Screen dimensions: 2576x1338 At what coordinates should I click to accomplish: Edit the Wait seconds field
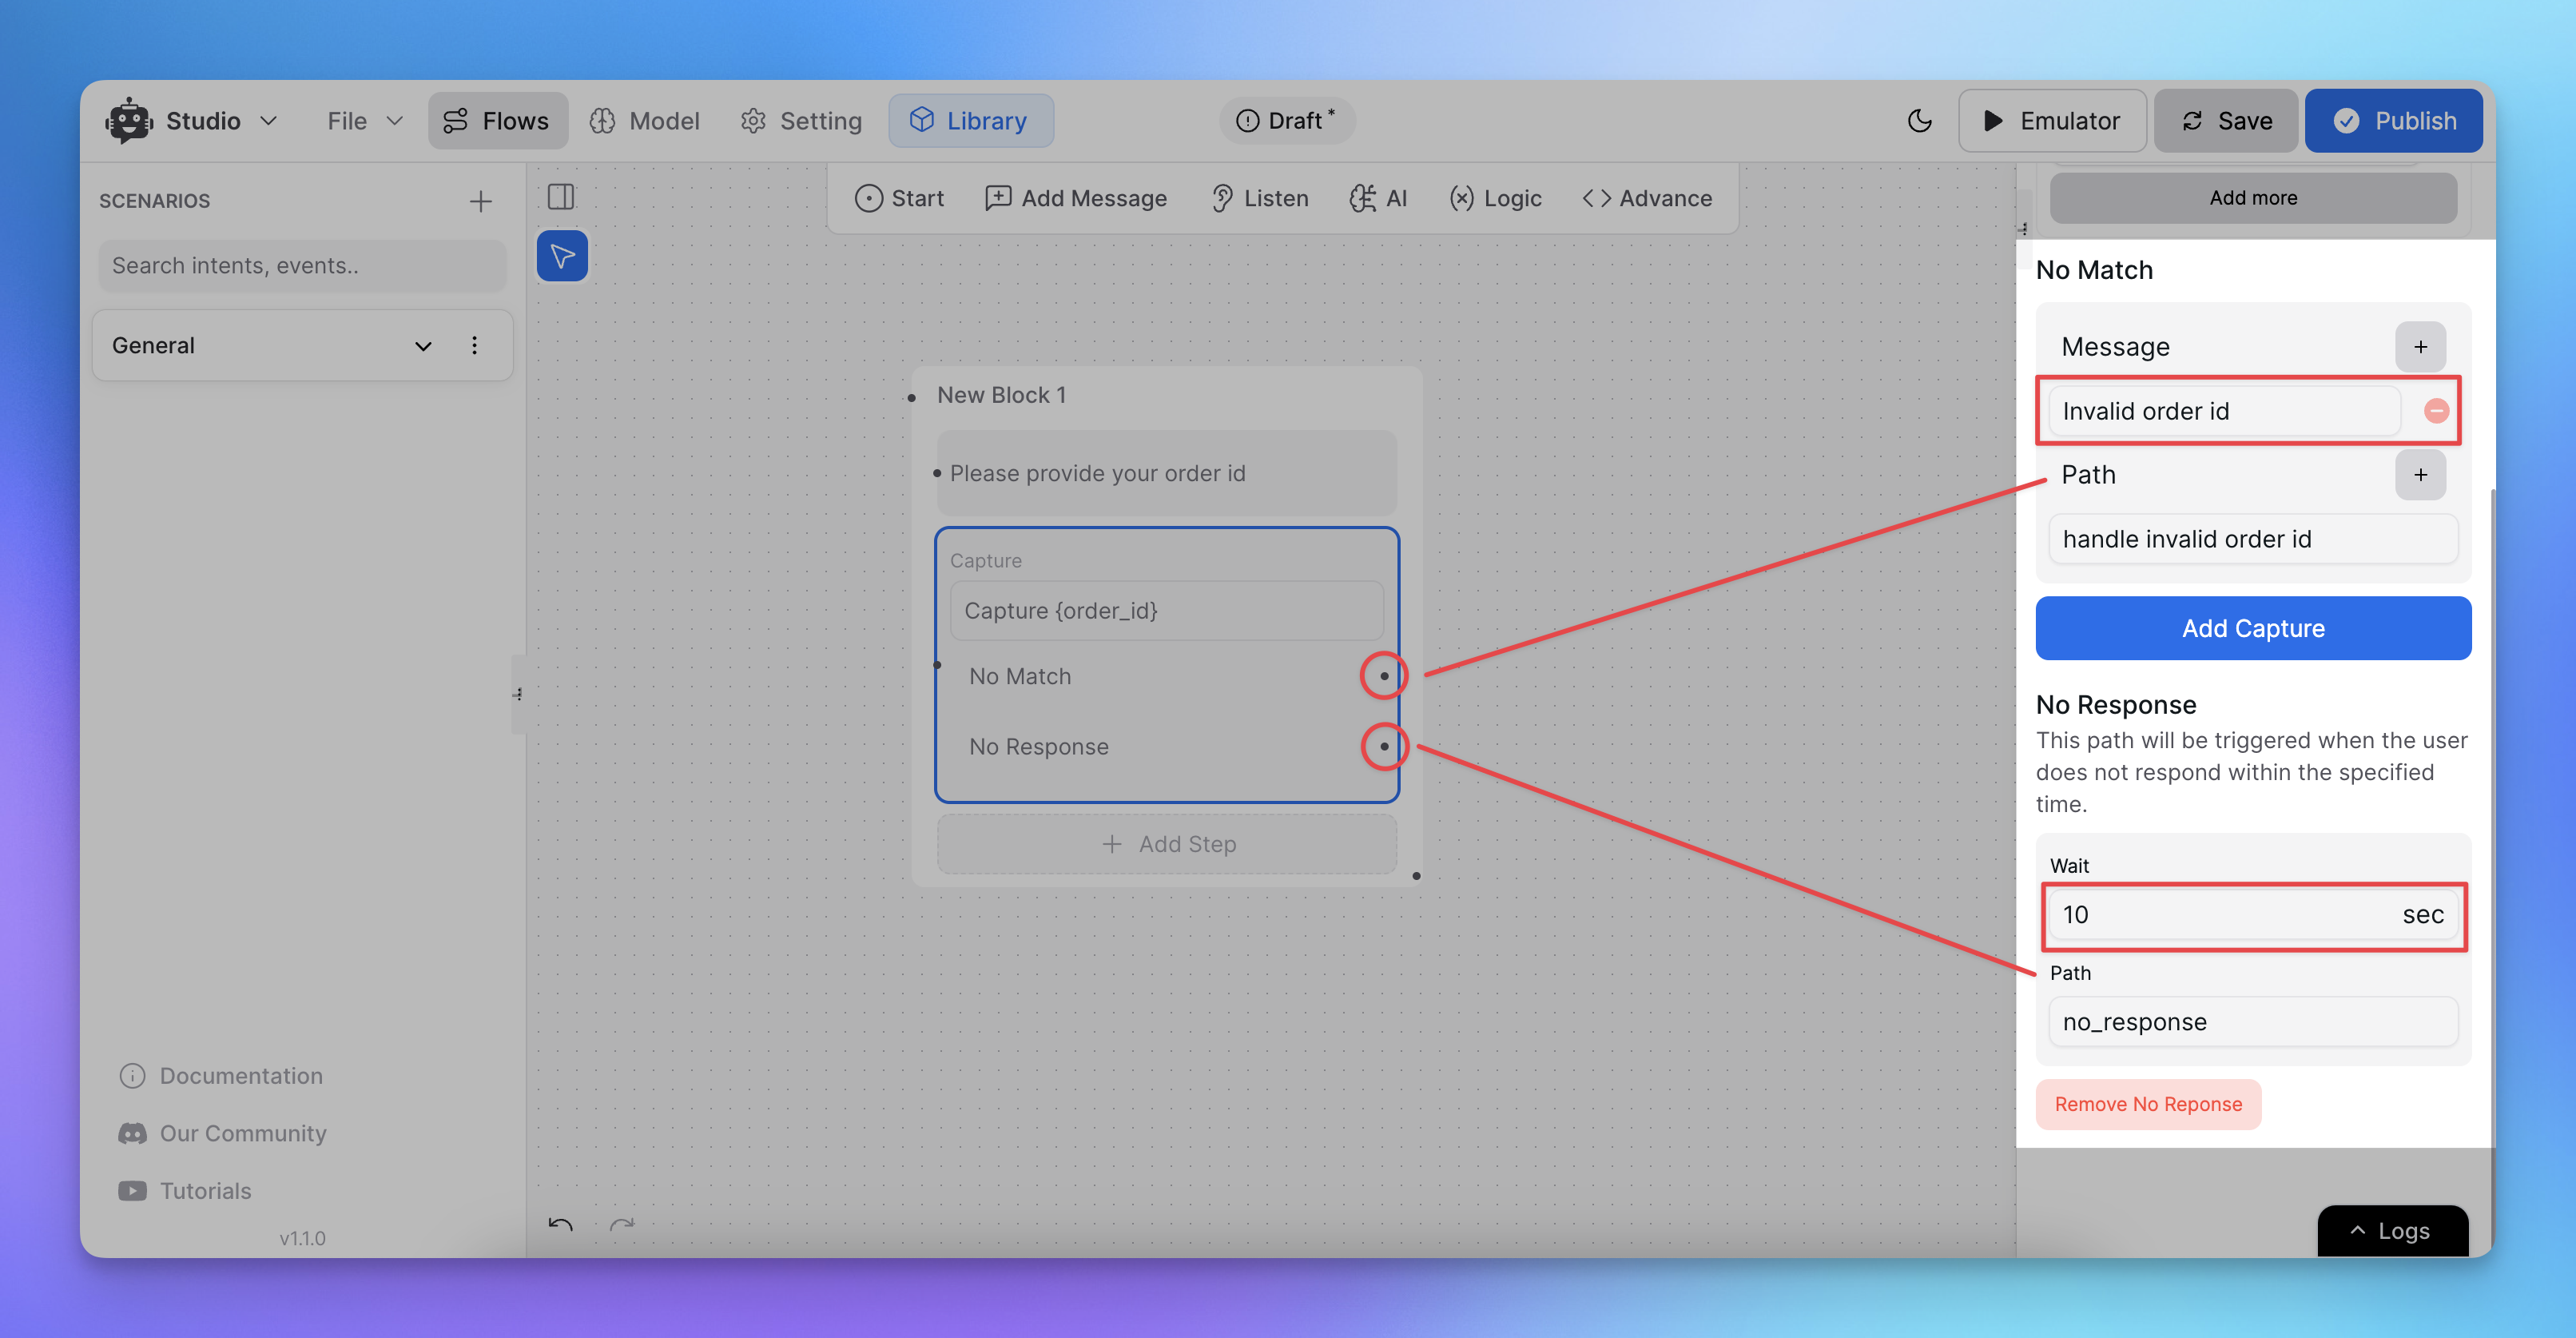(2253, 915)
